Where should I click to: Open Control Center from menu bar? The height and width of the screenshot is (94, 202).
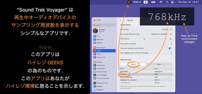(x=172, y=2)
